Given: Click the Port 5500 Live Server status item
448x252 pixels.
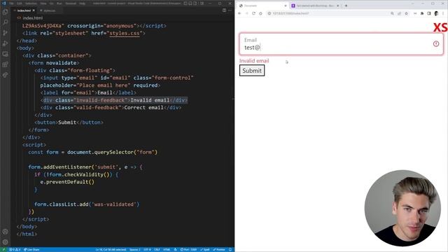Looking at the screenshot, I should click(188, 249).
